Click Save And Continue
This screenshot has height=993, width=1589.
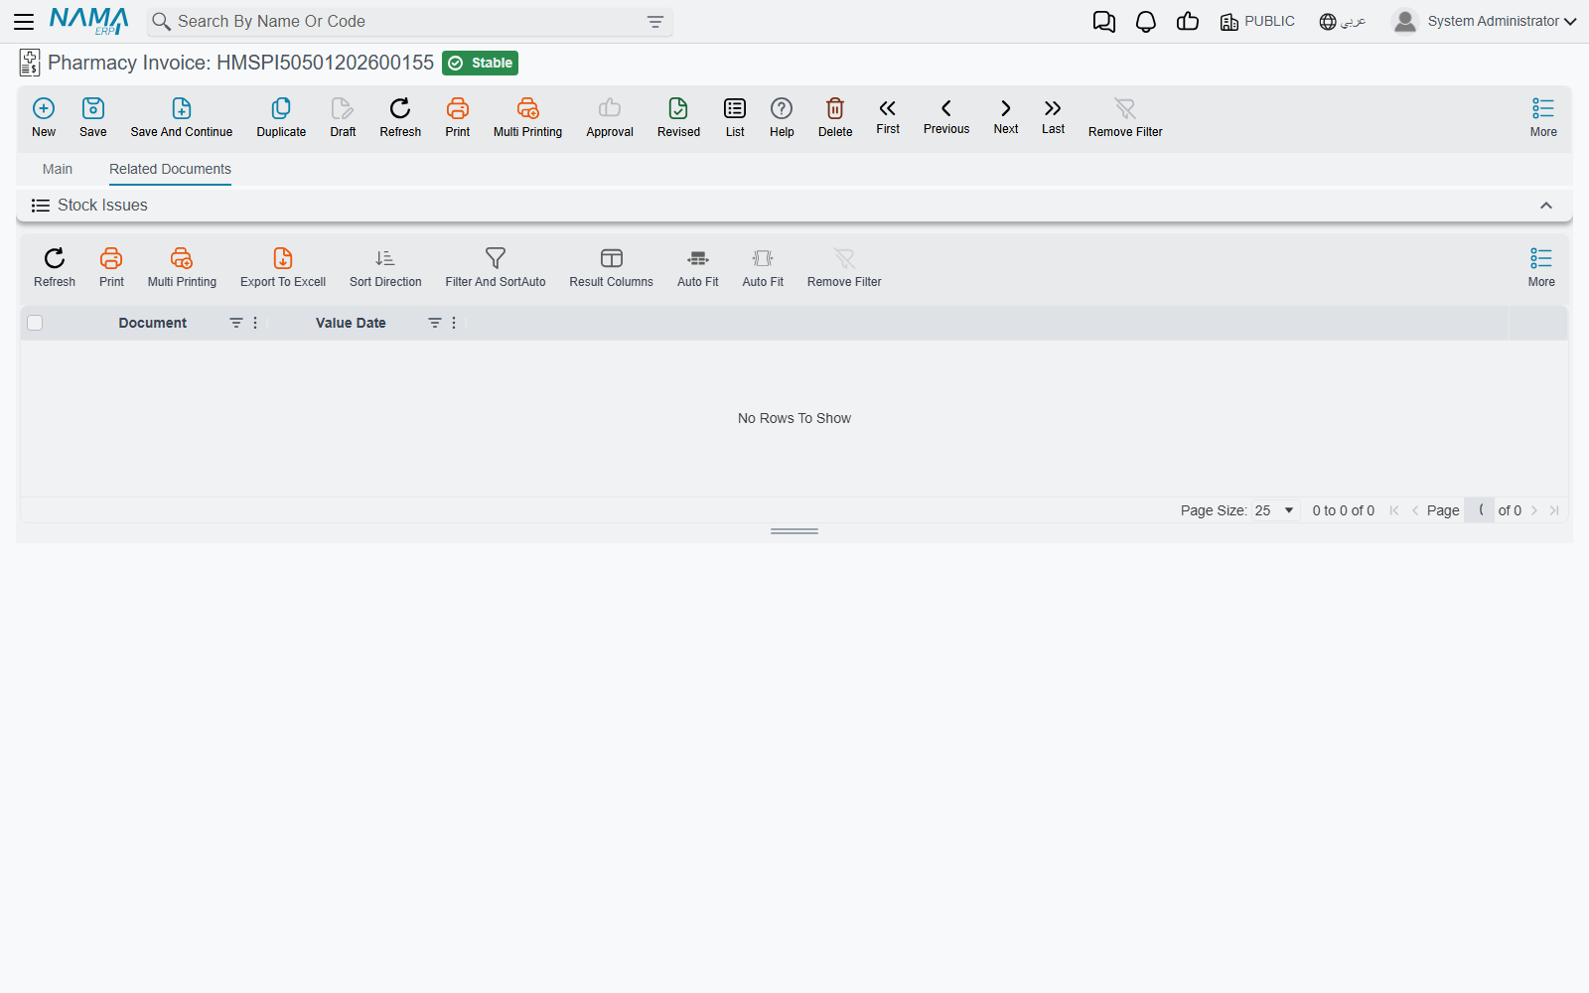tap(182, 117)
